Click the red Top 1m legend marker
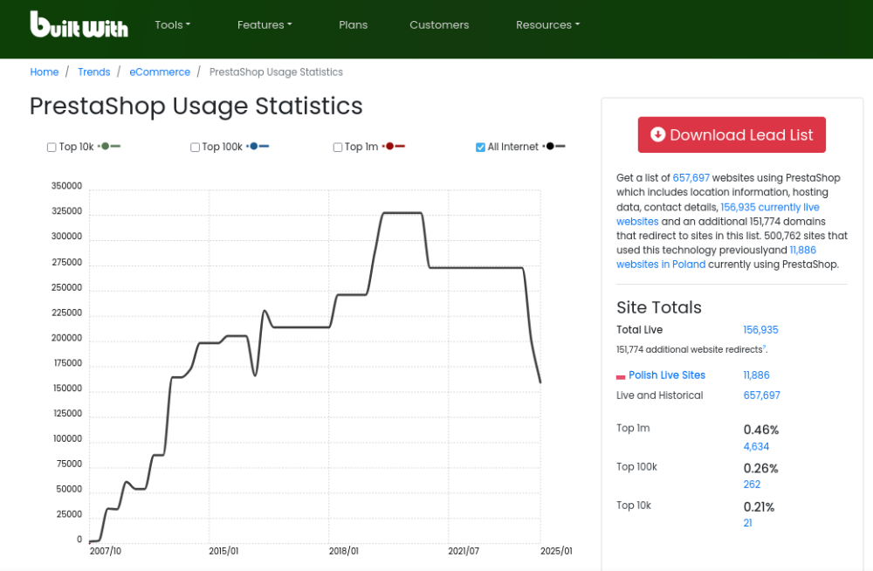This screenshot has width=873, height=571. coord(394,147)
